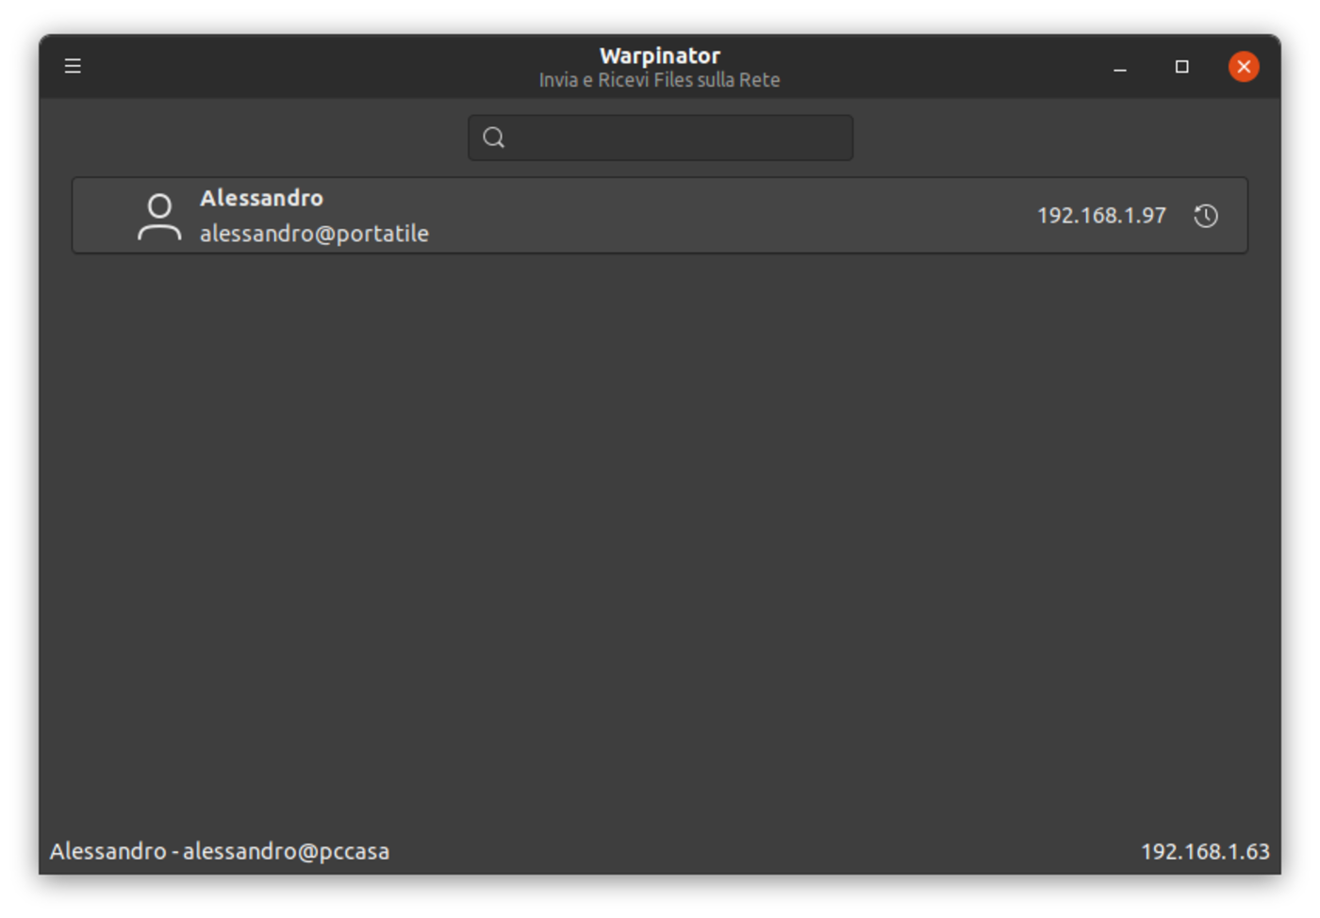Image resolution: width=1320 pixels, height=918 pixels.
Task: Click the remote IP address 192.168.1.97
Action: pyautogui.click(x=1101, y=216)
